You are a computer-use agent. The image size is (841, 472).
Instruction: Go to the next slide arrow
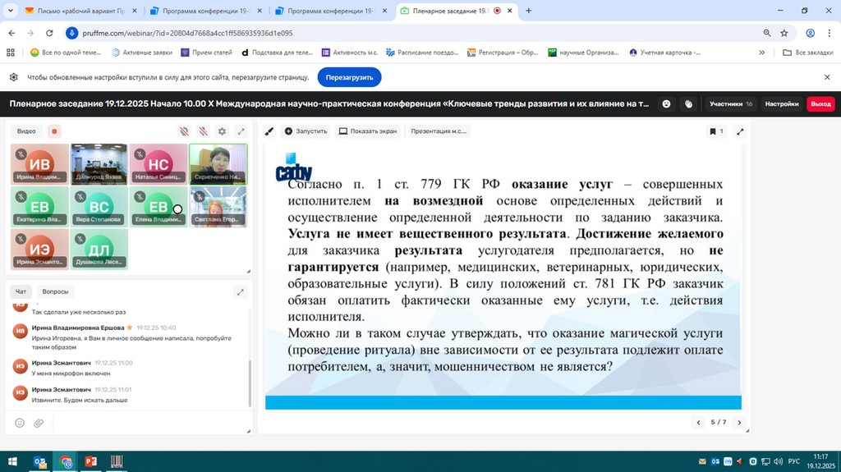[739, 422]
